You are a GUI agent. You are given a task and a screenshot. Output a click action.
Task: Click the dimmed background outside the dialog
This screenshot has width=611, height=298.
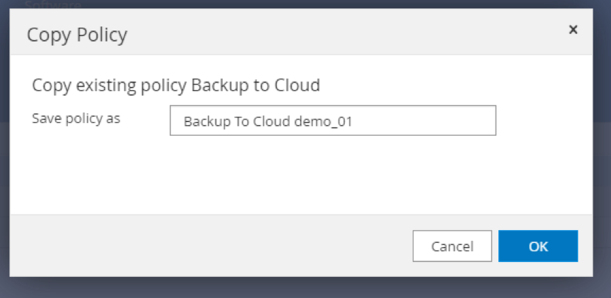coord(305,288)
